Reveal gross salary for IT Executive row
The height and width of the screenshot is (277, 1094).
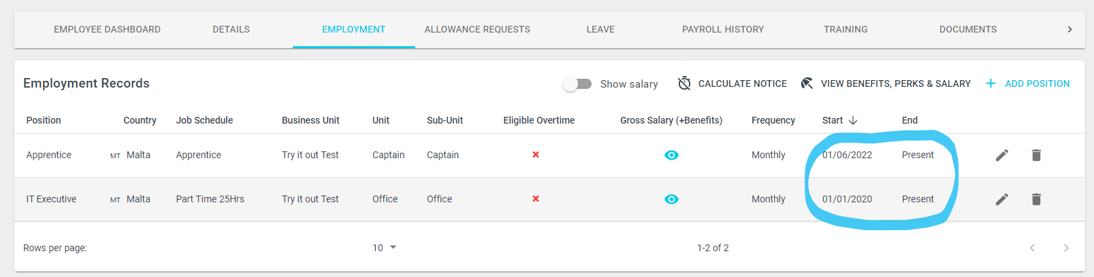point(671,200)
